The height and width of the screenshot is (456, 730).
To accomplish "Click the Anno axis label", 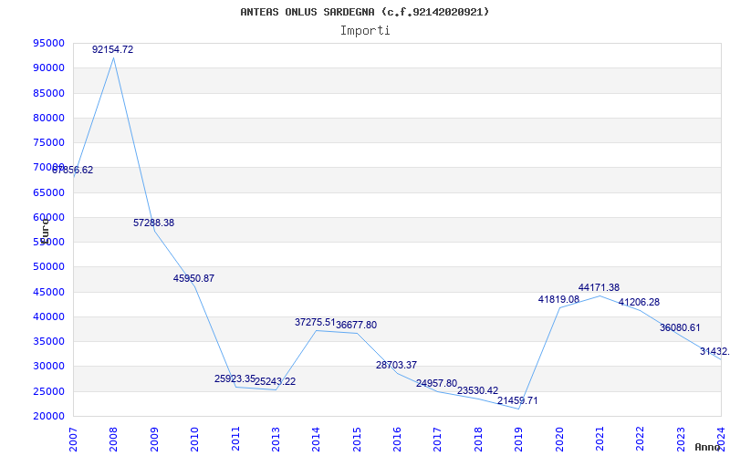I will [x=708, y=447].
